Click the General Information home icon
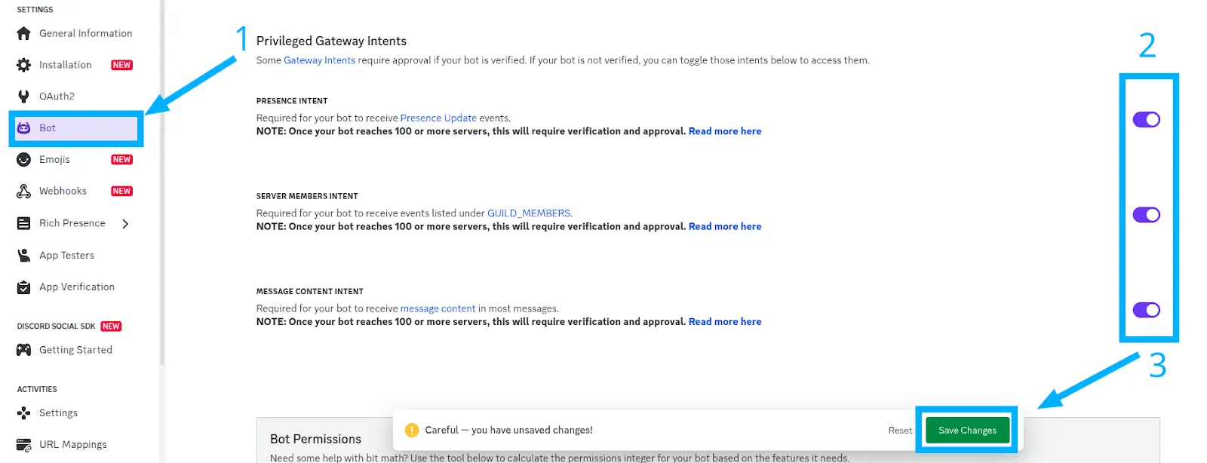 pos(24,33)
